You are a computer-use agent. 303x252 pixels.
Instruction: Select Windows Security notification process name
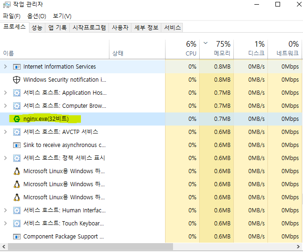[x=65, y=80]
